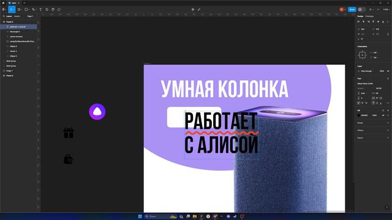Open the Figma main menu icon
The image size is (392, 220).
[4, 10]
